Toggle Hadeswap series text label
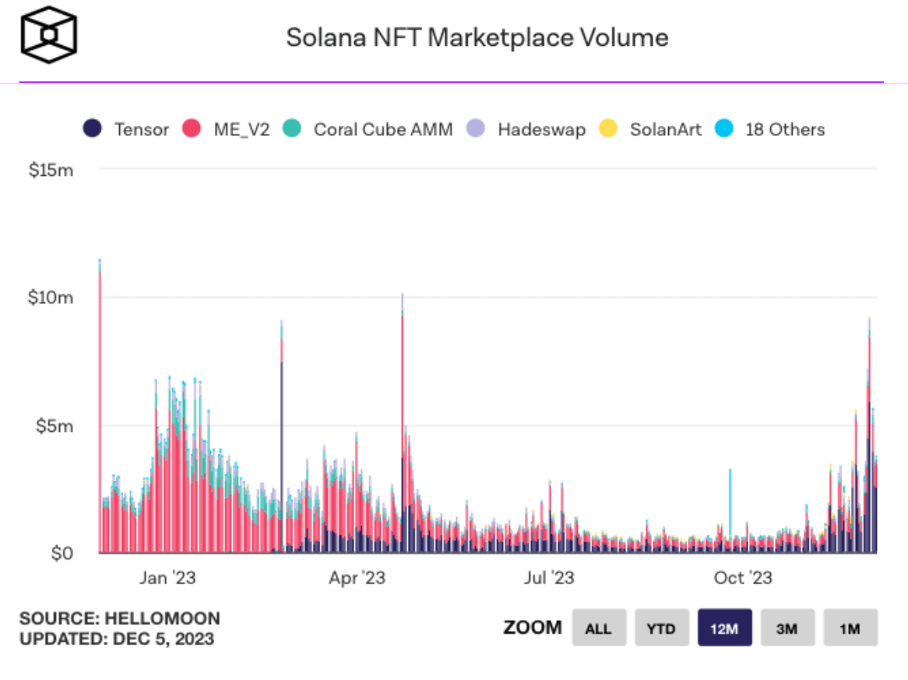This screenshot has width=908, height=680. [x=541, y=129]
